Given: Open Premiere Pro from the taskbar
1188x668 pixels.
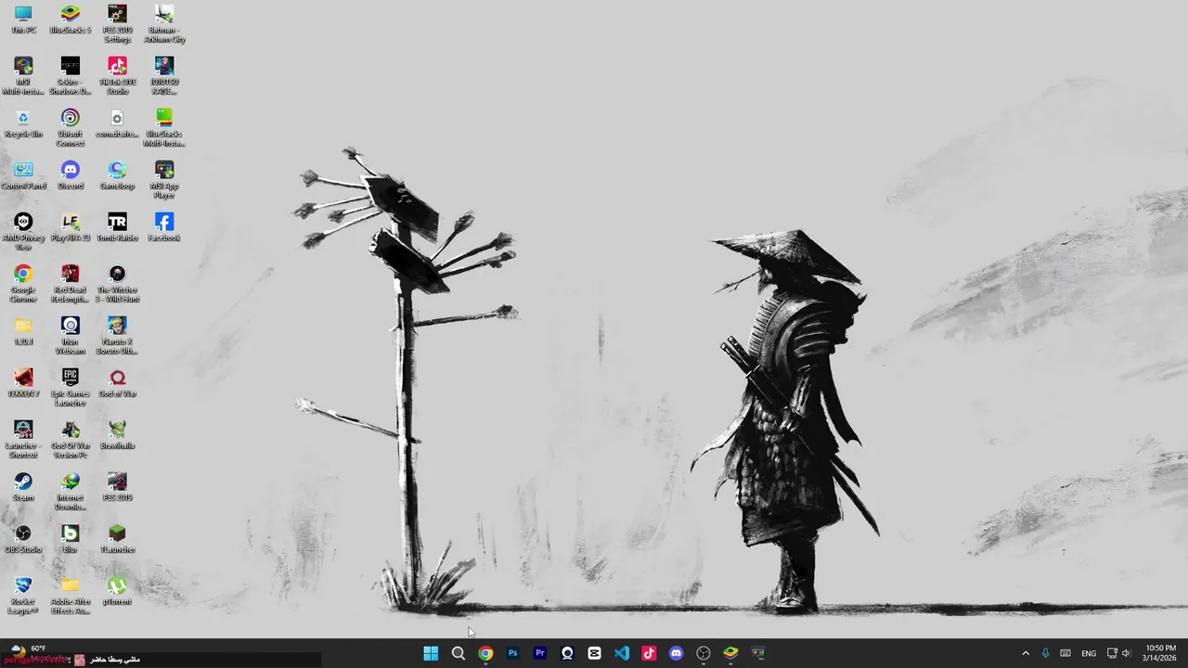Looking at the screenshot, I should 540,653.
